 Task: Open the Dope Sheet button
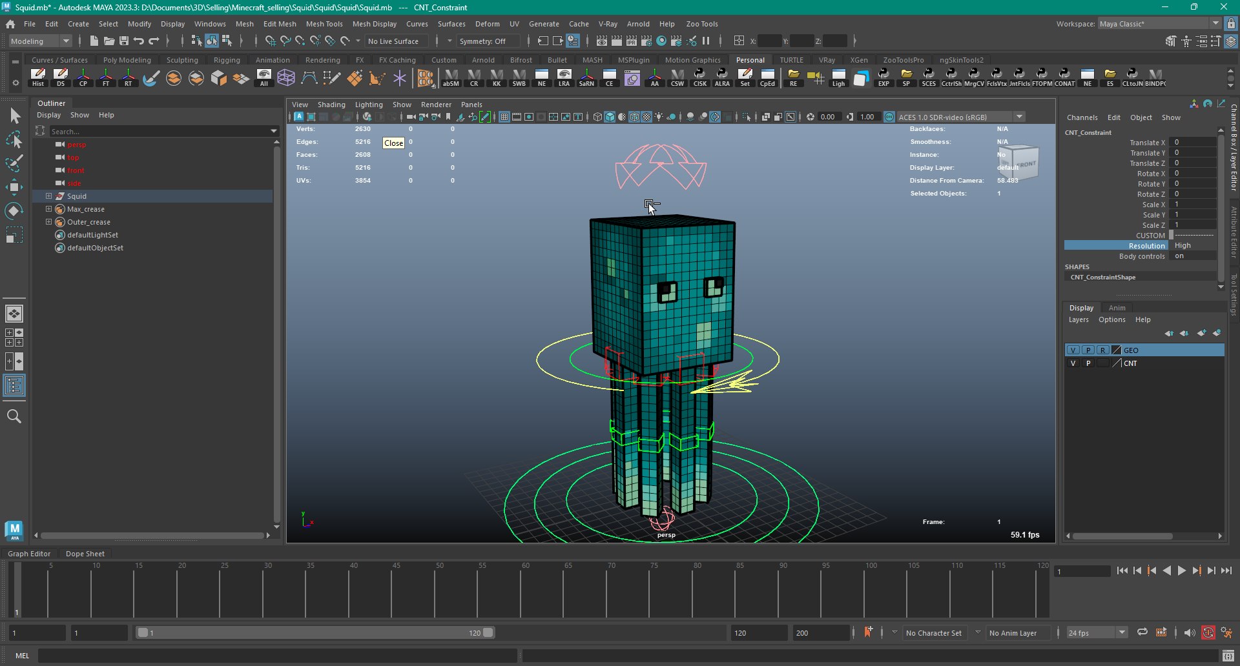click(85, 554)
